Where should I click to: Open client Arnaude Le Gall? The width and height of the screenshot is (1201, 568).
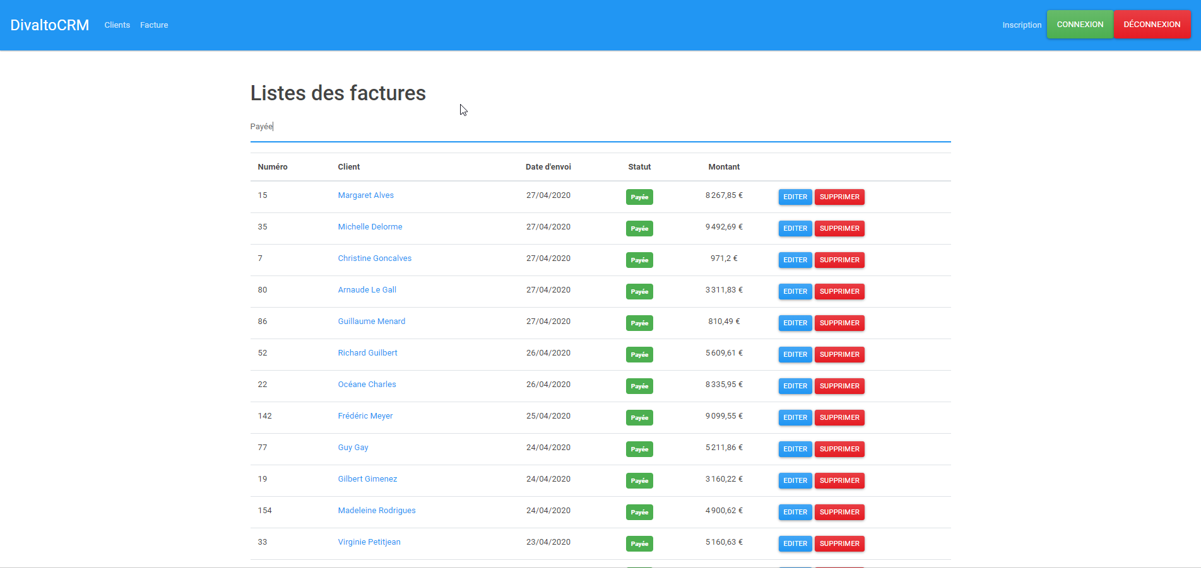point(367,290)
